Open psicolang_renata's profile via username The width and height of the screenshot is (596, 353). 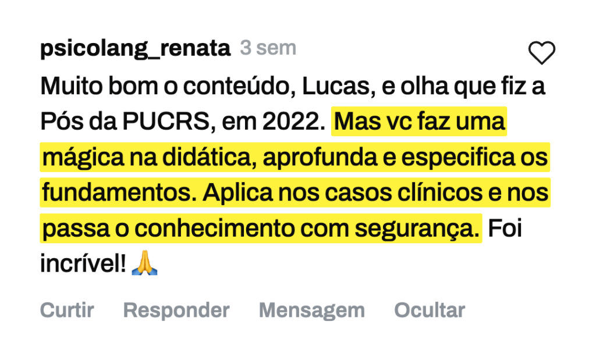(x=135, y=48)
